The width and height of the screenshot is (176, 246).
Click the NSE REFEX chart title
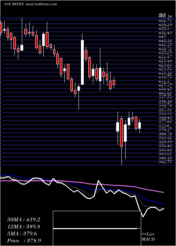[13, 4]
